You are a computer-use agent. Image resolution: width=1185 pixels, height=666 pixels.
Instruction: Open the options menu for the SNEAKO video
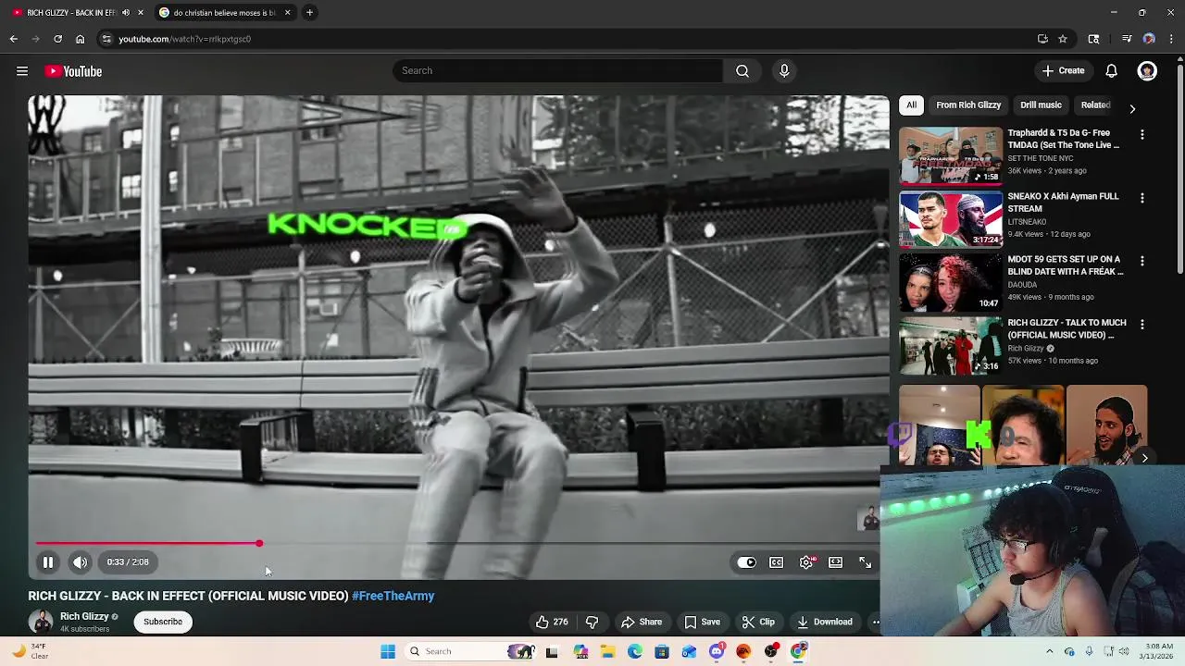coord(1142,198)
